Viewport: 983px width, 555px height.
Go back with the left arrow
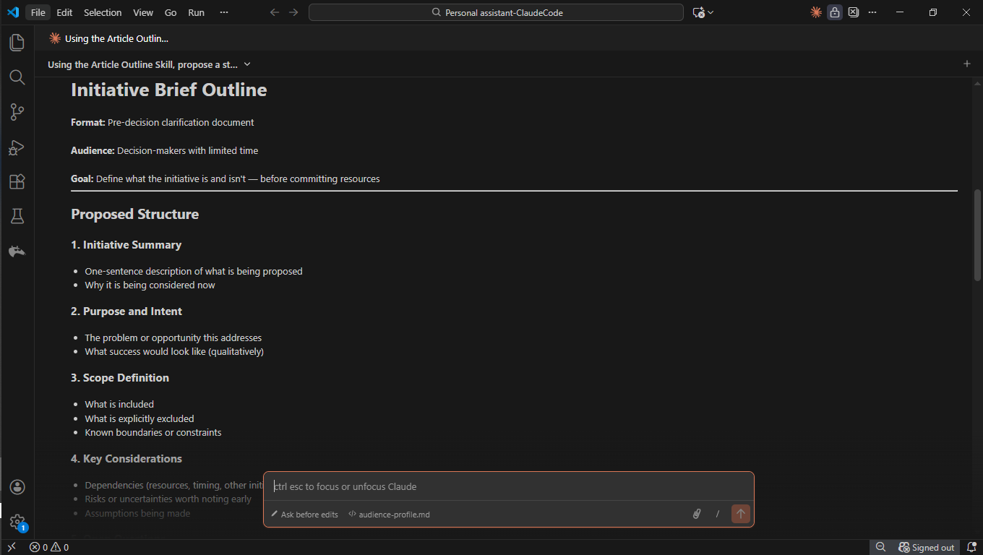[x=275, y=12]
